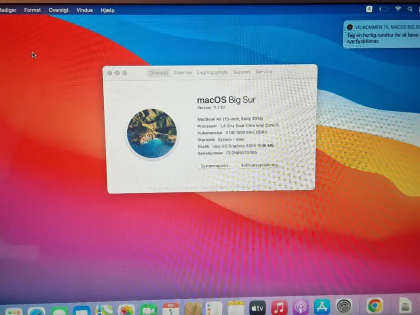Open the Rediger menu
Screen dimensions: 420x315
(8, 10)
